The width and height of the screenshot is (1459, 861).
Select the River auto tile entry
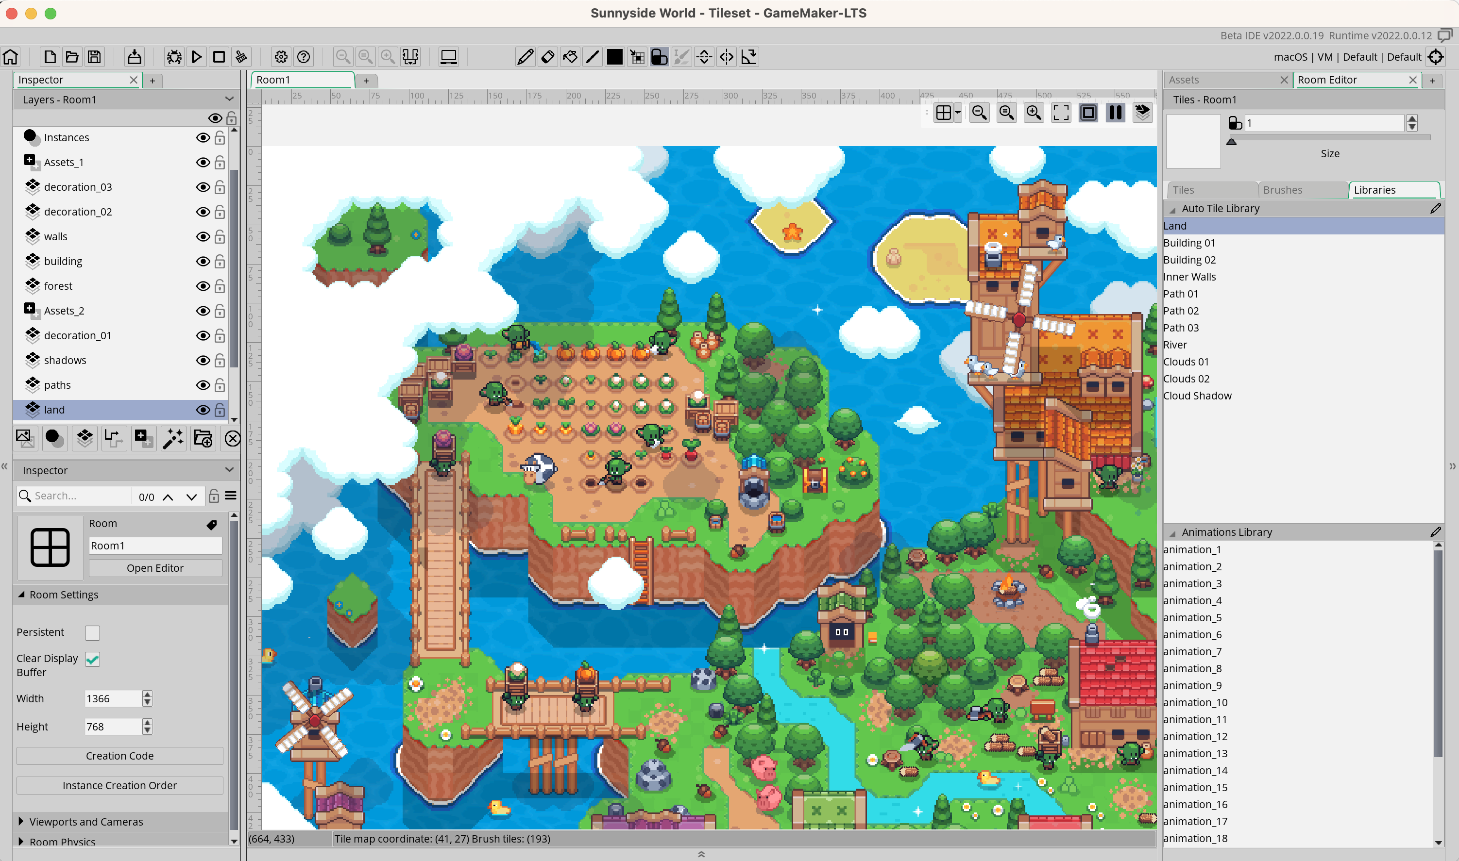pyautogui.click(x=1303, y=345)
